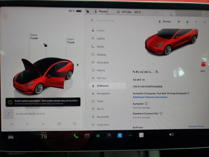Click Additional Vehicle Information link
Viewport: 209px width, 157px height.
(150, 97)
